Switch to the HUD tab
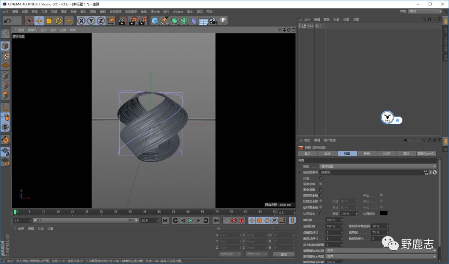The width and height of the screenshot is (449, 264). pyautogui.click(x=386, y=154)
